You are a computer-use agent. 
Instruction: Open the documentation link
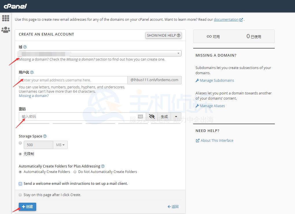pyautogui.click(x=226, y=20)
